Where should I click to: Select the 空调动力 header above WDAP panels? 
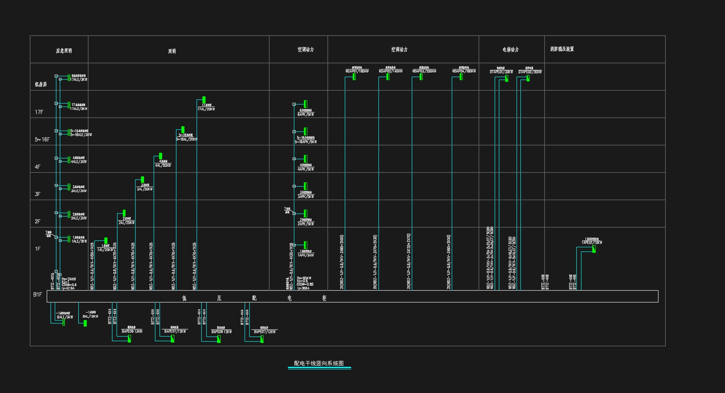tap(400, 50)
